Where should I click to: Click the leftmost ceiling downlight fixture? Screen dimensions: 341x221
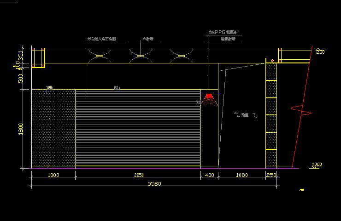[x=99, y=56]
